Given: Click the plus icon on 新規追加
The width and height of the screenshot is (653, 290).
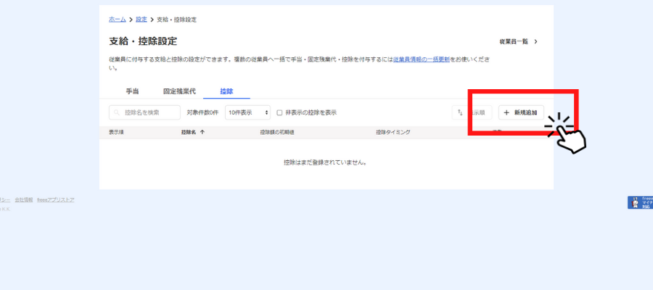Looking at the screenshot, I should tap(506, 113).
